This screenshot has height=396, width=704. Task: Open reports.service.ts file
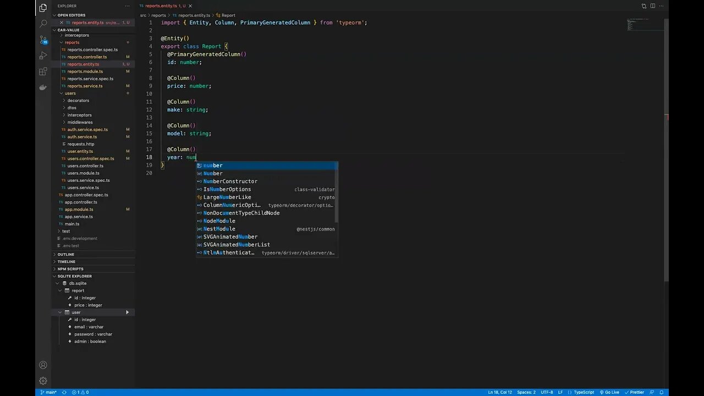coord(85,86)
